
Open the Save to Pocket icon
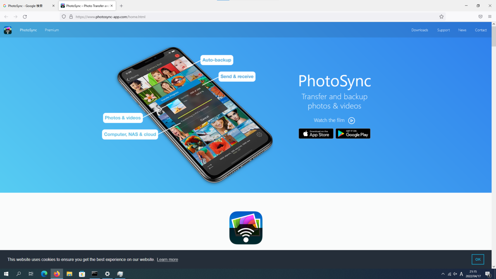click(x=480, y=17)
